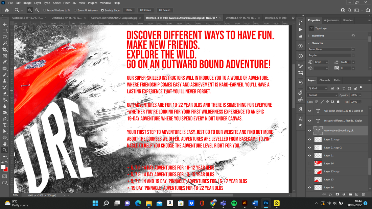Collapse the Character section
The image size is (372, 209).
[309, 43]
